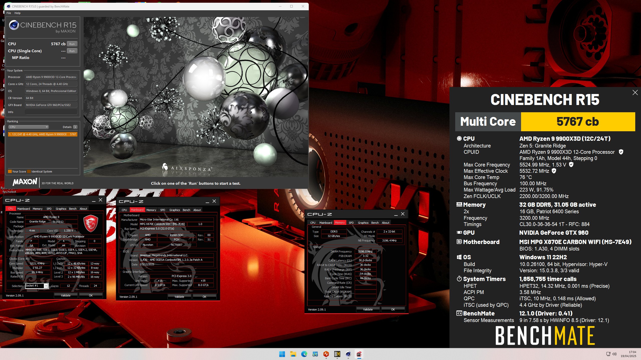Image resolution: width=641 pixels, height=360 pixels.
Task: Open BenchMate from the taskbar BM icon
Action: pyautogui.click(x=337, y=354)
